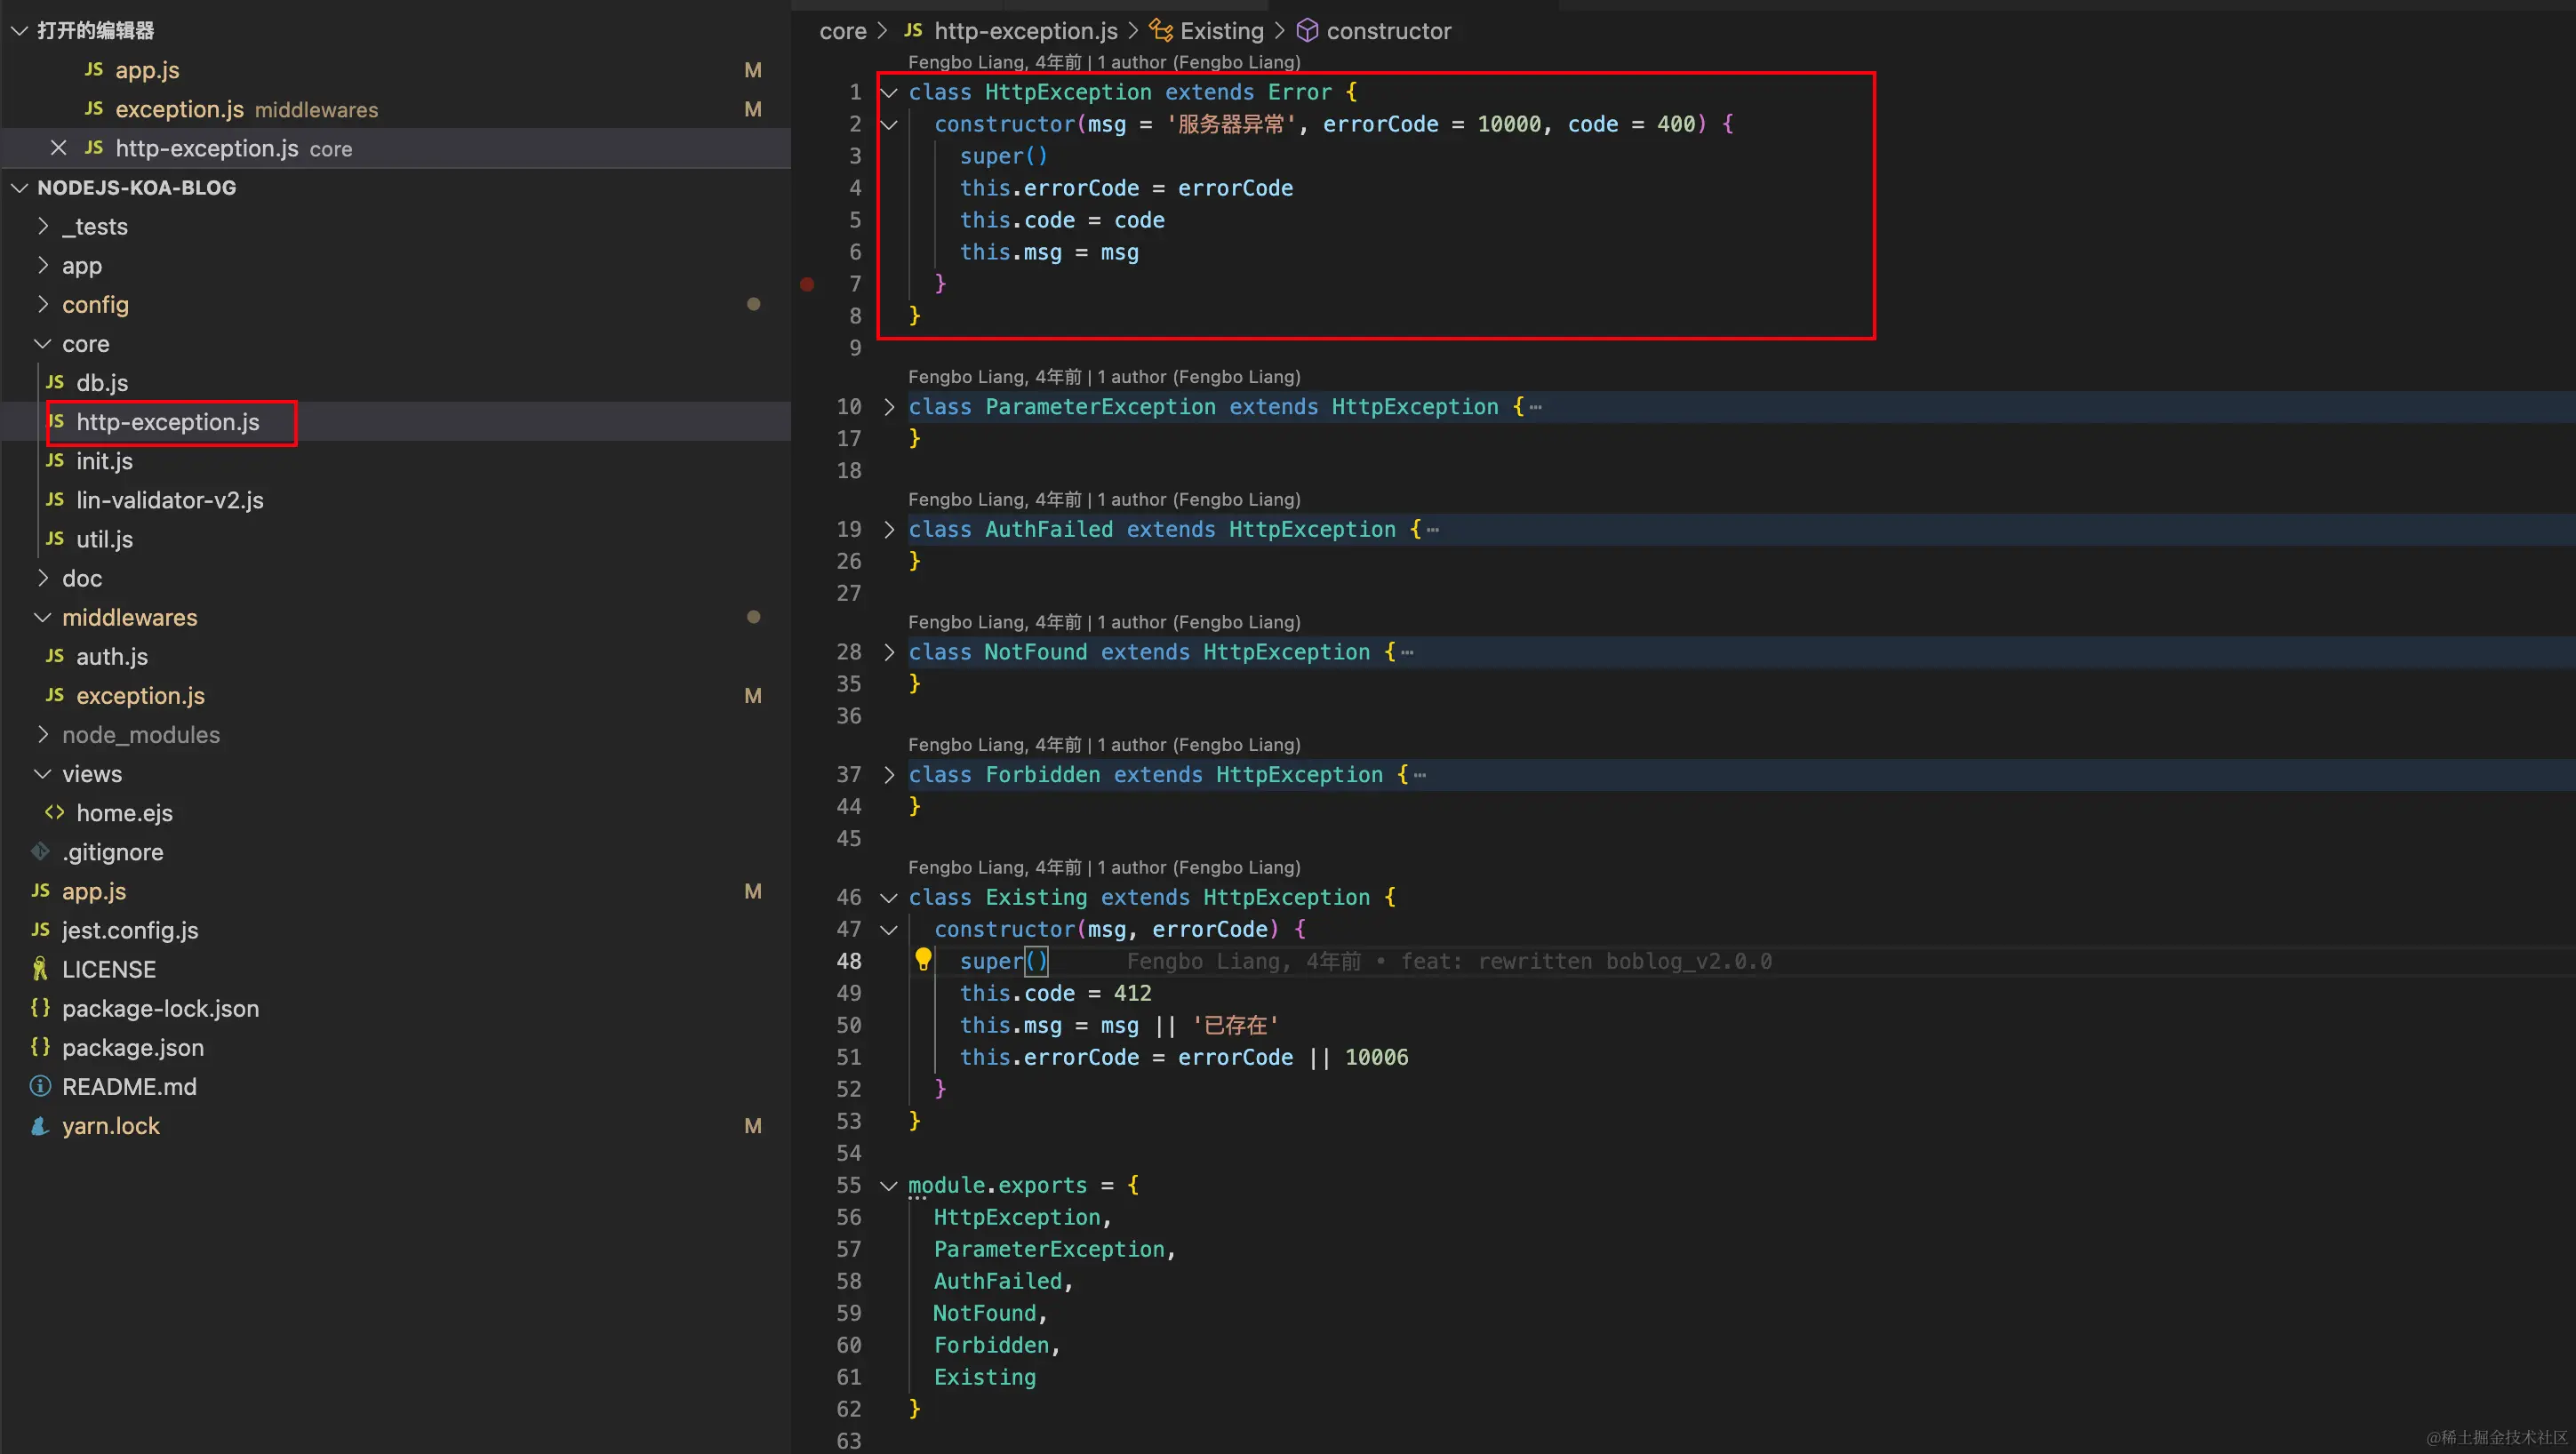Click the home.ejs code-bracket icon
2576x1454 pixels.
pos(55,813)
